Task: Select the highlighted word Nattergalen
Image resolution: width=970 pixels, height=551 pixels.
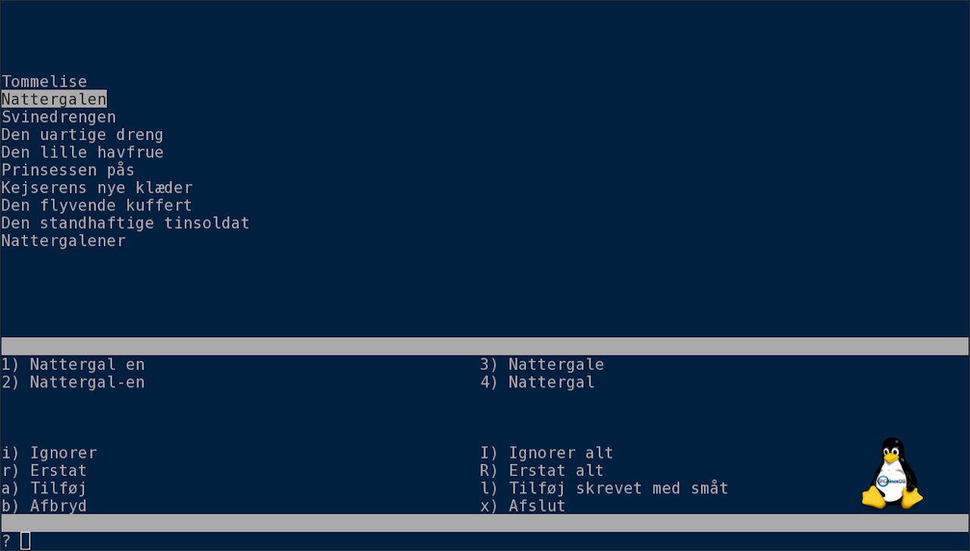Action: tap(54, 99)
